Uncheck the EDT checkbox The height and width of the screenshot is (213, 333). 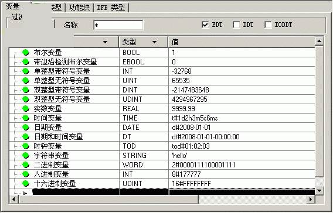pyautogui.click(x=205, y=25)
